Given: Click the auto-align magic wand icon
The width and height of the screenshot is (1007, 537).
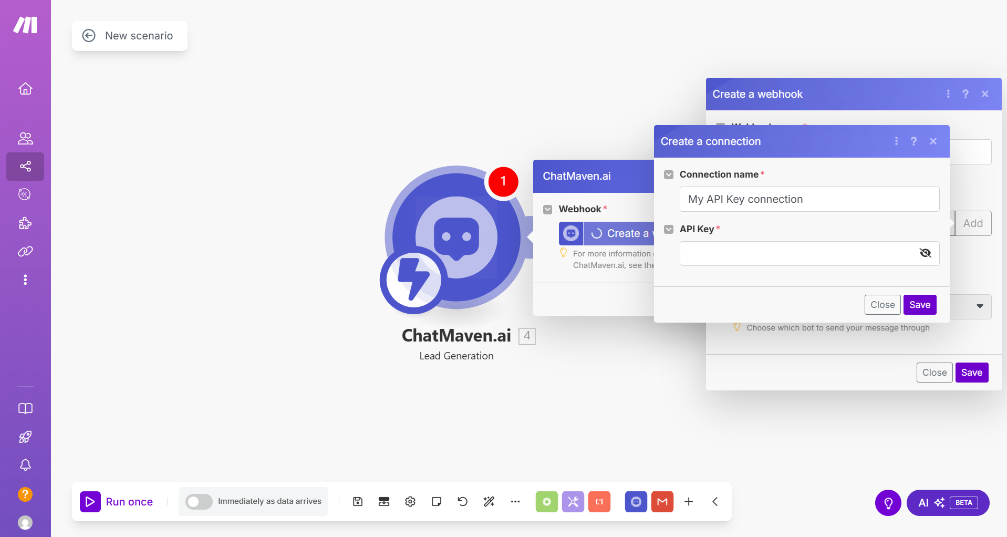Looking at the screenshot, I should (x=489, y=502).
